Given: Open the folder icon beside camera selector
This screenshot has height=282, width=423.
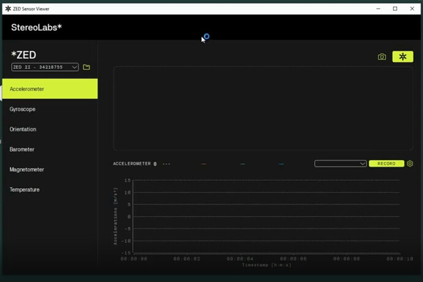Looking at the screenshot, I should pos(86,67).
